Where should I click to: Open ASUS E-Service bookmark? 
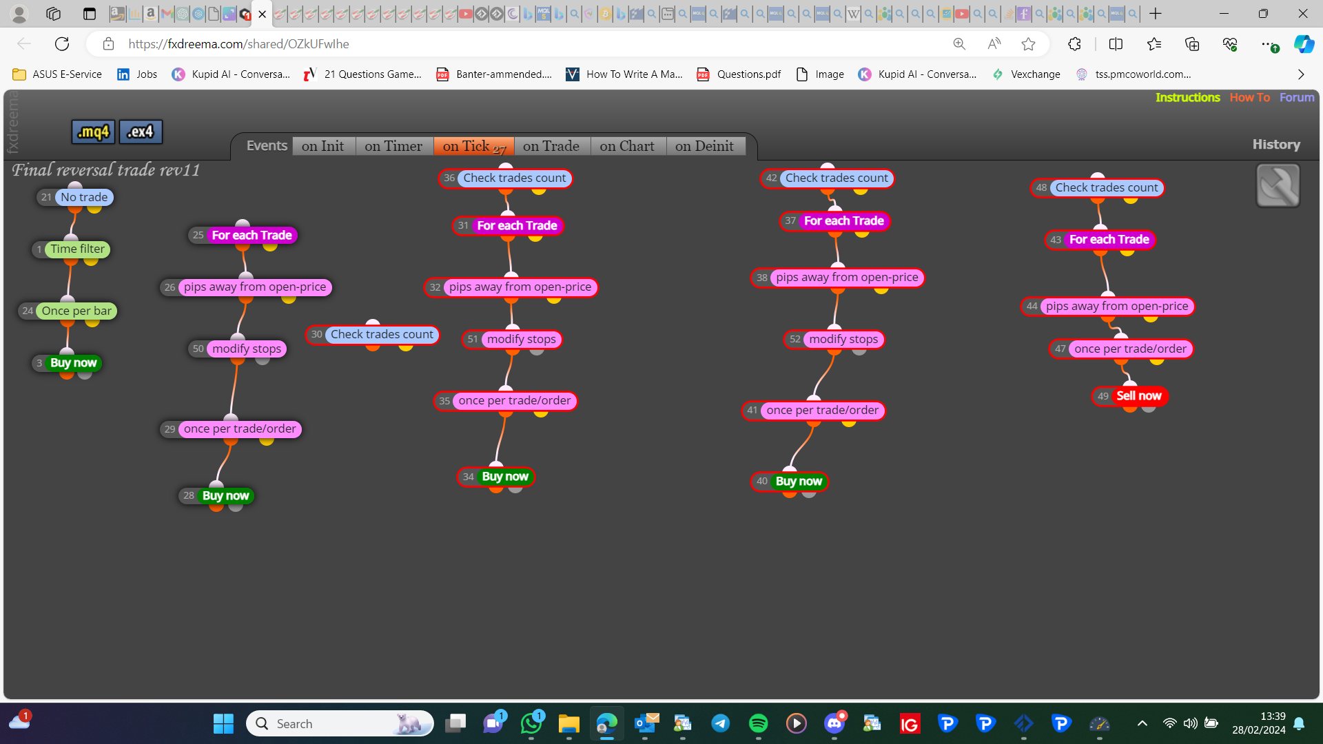tap(57, 74)
